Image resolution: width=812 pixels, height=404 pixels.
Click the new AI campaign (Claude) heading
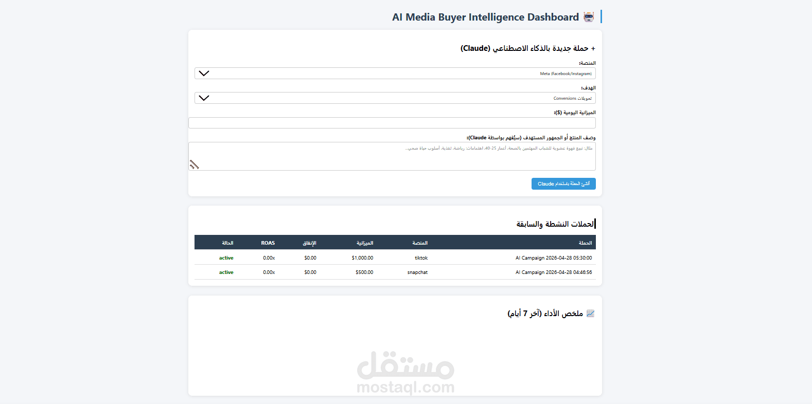[x=527, y=48]
